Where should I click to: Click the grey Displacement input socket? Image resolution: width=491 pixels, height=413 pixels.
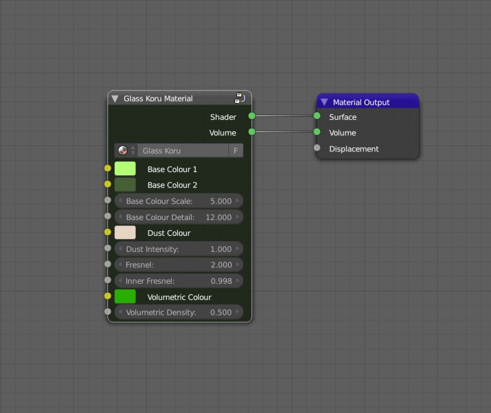click(316, 148)
